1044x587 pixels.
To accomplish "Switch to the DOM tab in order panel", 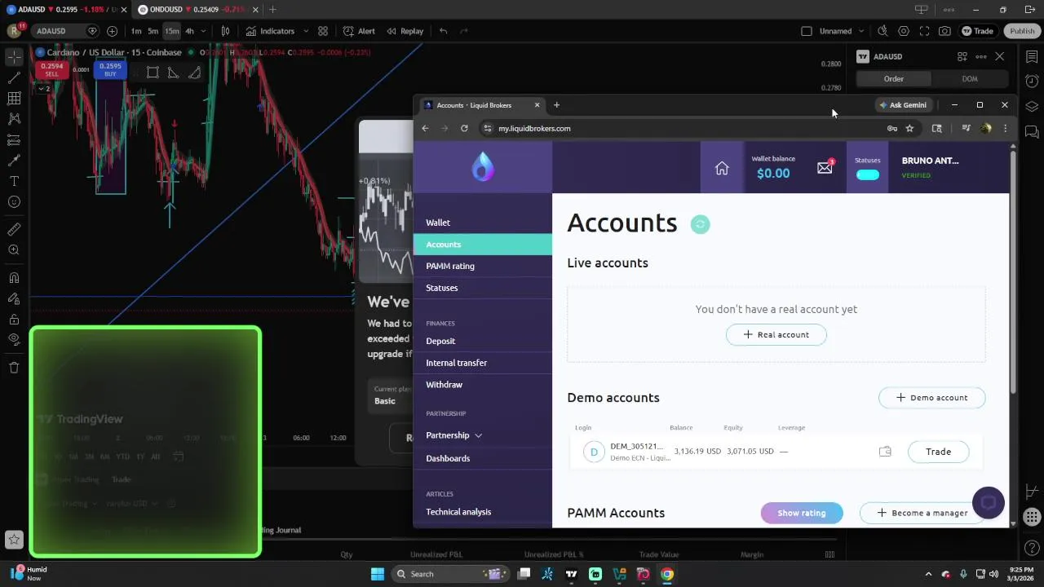I will coord(970,79).
